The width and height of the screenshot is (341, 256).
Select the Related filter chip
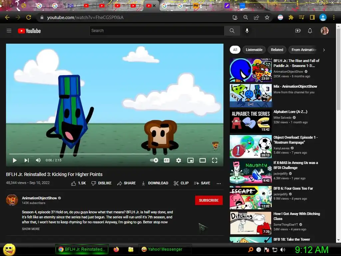point(277,50)
